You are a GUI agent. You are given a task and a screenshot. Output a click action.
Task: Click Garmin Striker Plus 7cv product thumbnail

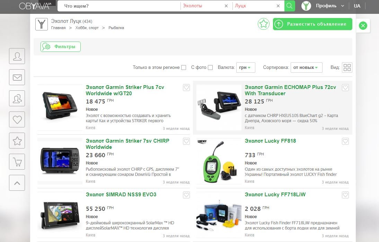[x=60, y=107]
